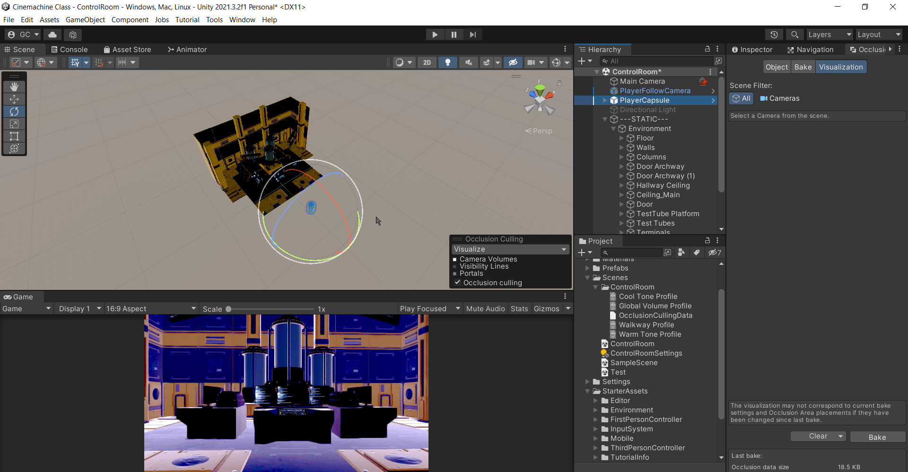The image size is (908, 472).
Task: Select the Scale tool
Action: 14,123
